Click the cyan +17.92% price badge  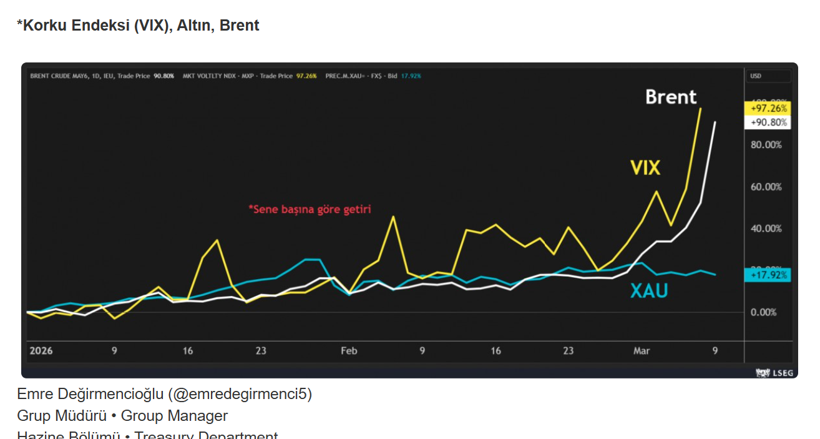(x=767, y=275)
